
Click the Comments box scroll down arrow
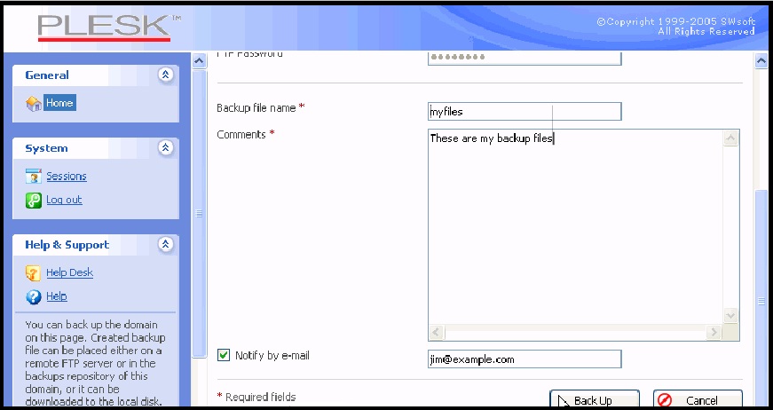click(730, 315)
